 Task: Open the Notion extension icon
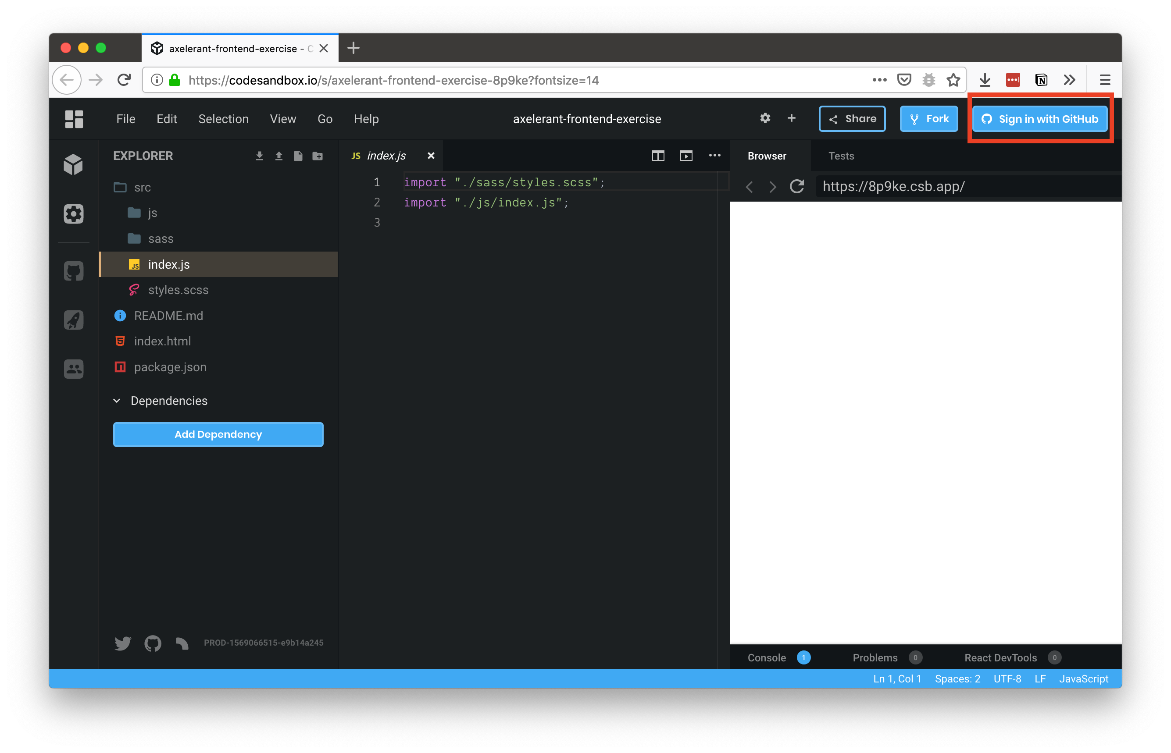point(1041,80)
